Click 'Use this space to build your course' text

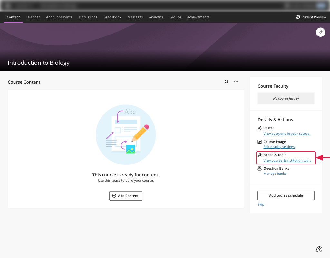pyautogui.click(x=126, y=181)
